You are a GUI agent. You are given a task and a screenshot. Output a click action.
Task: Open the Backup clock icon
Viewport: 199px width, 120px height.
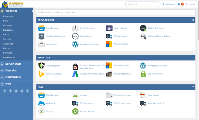click(x=41, y=111)
